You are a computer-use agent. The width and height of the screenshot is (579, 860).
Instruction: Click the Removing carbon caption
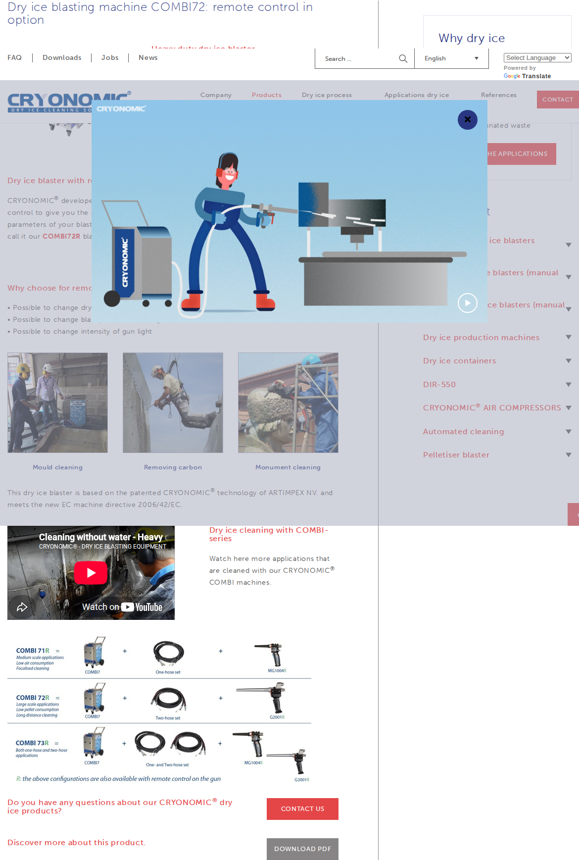pos(173,467)
